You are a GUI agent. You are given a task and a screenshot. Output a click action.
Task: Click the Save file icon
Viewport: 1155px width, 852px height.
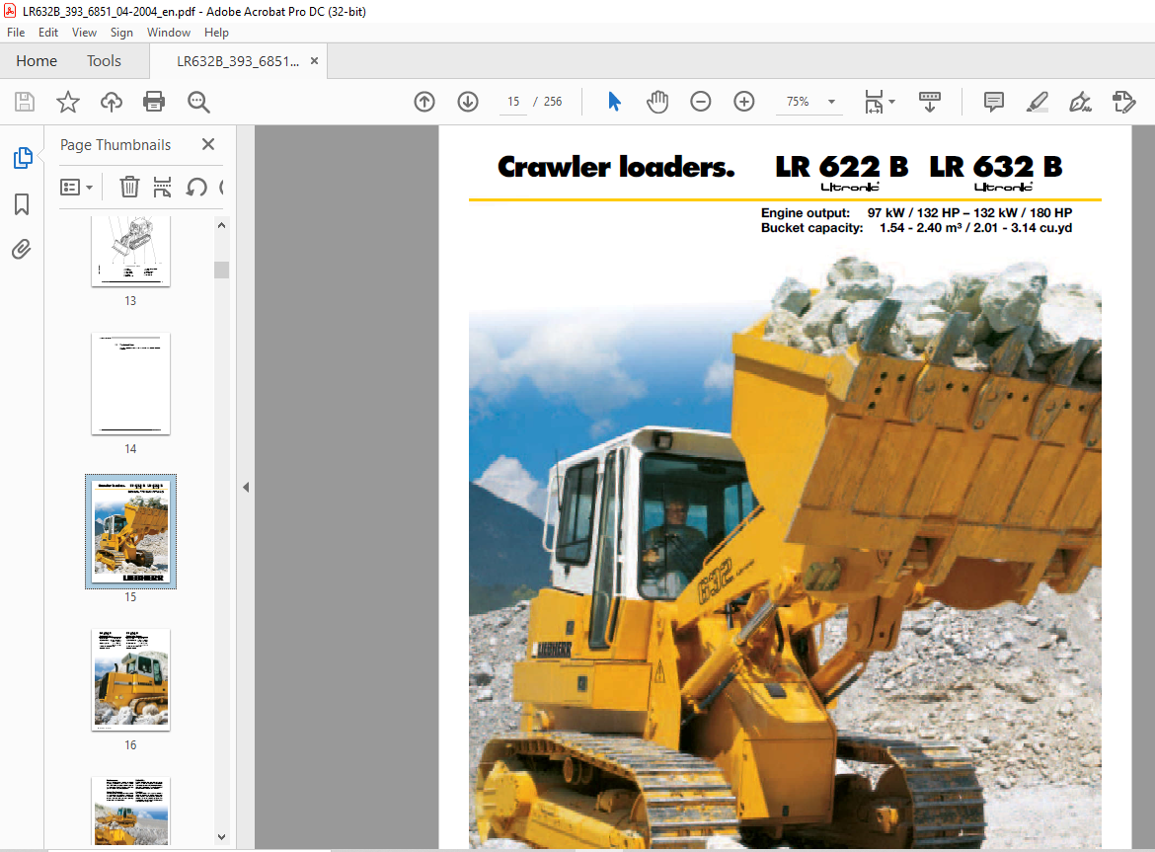click(25, 102)
